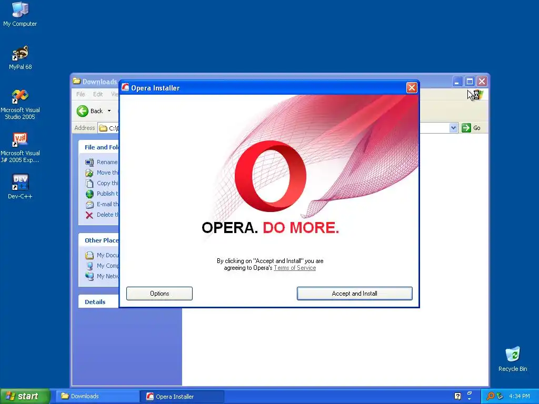Viewport: 539px width, 404px height.
Task: Open My Computer desktop icon
Action: (20, 14)
